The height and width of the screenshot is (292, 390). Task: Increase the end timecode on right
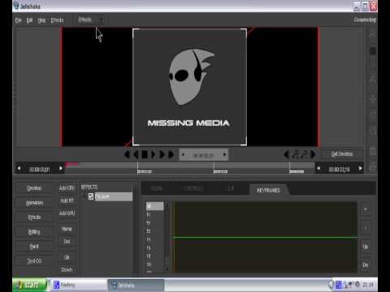(x=360, y=169)
